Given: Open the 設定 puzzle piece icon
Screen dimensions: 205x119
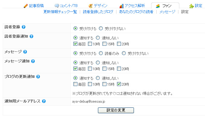Looking at the screenshot, I should 191,6.
